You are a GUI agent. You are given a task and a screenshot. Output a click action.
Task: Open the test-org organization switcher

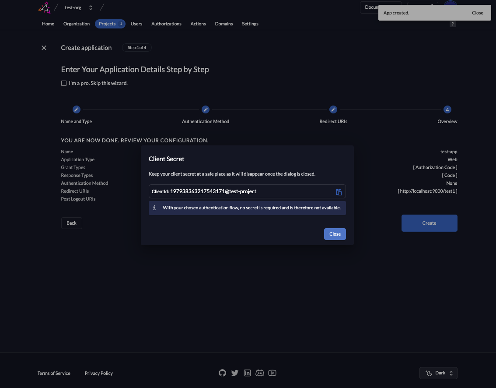coord(78,7)
